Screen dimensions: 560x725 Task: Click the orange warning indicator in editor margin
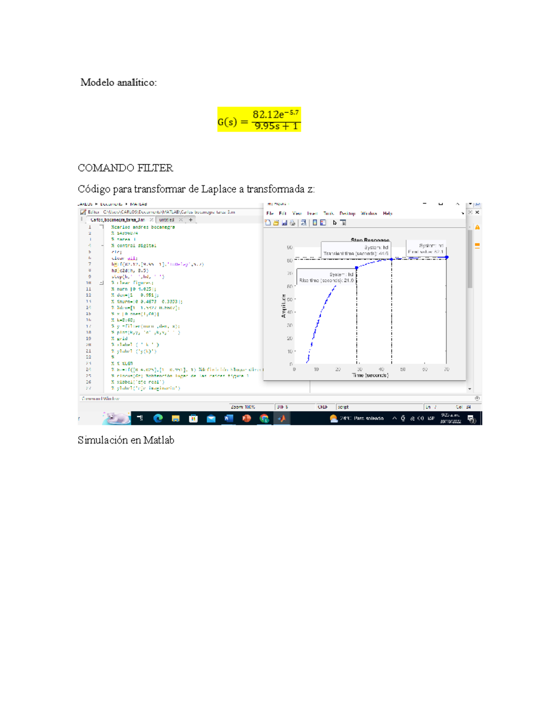[x=477, y=227]
